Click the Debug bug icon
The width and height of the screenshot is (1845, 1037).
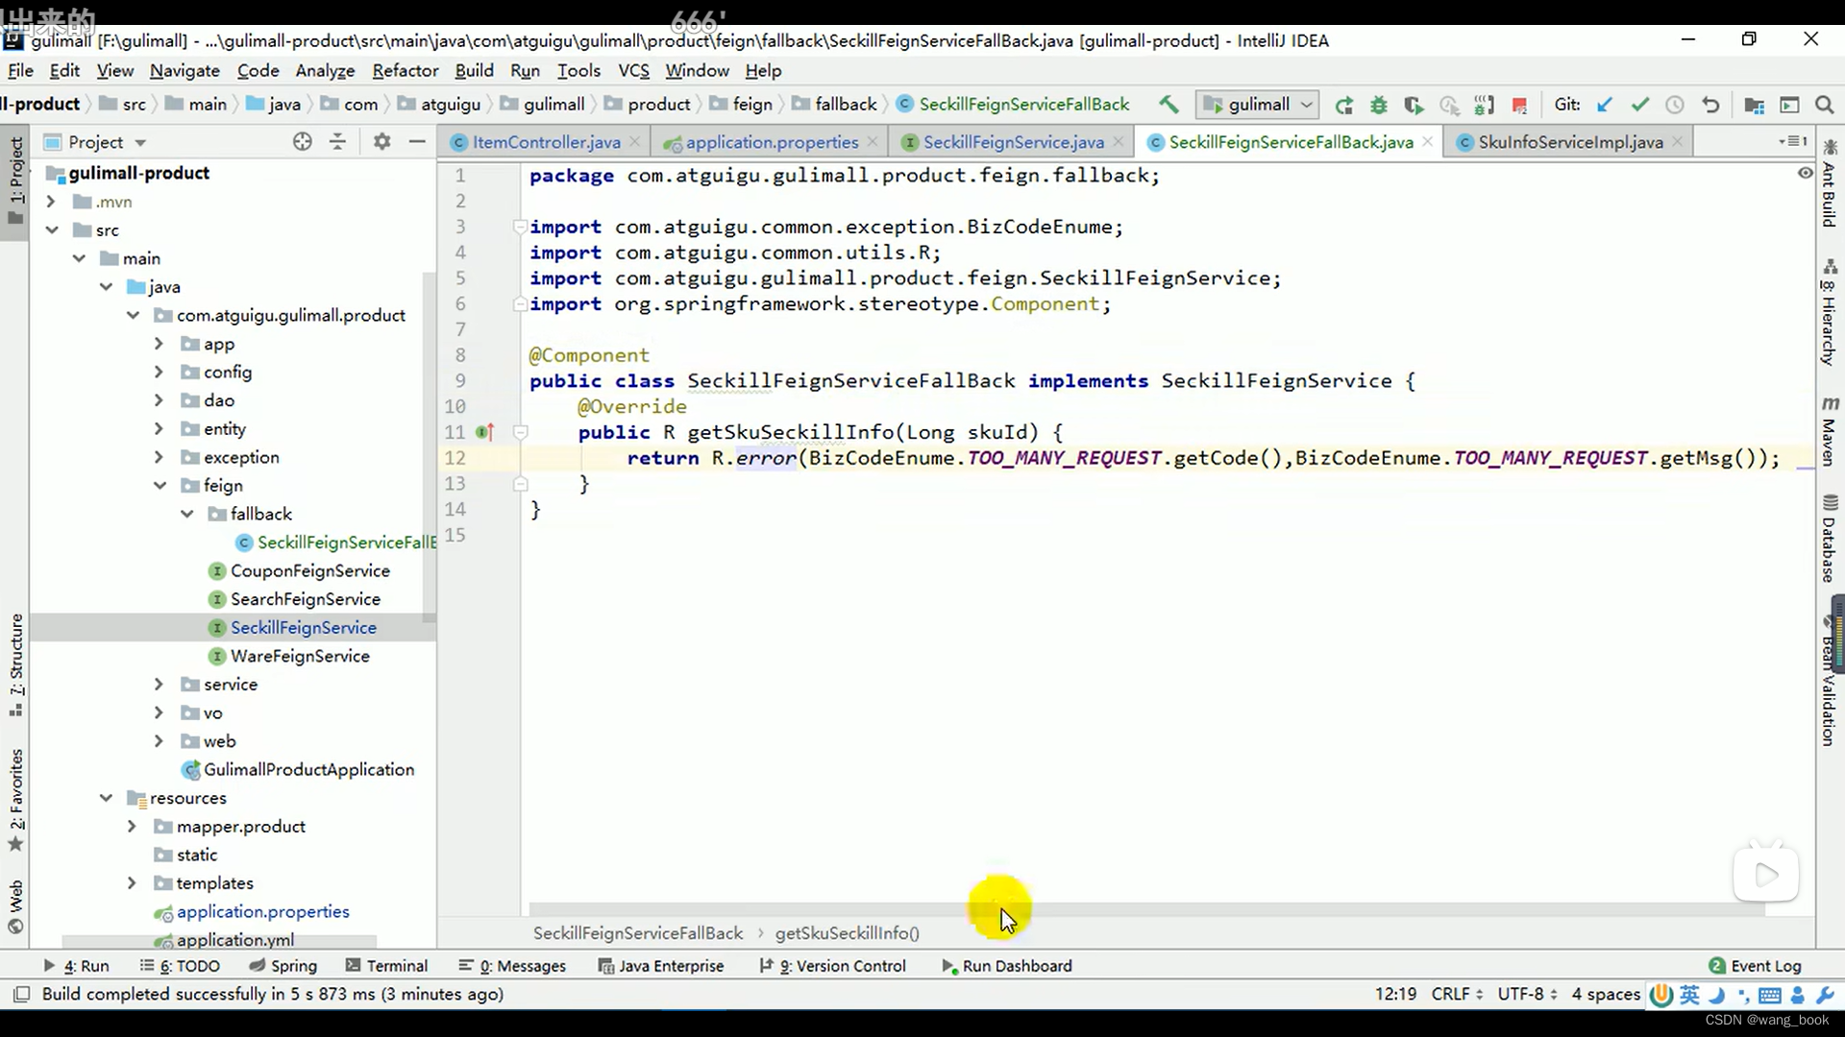click(x=1379, y=105)
